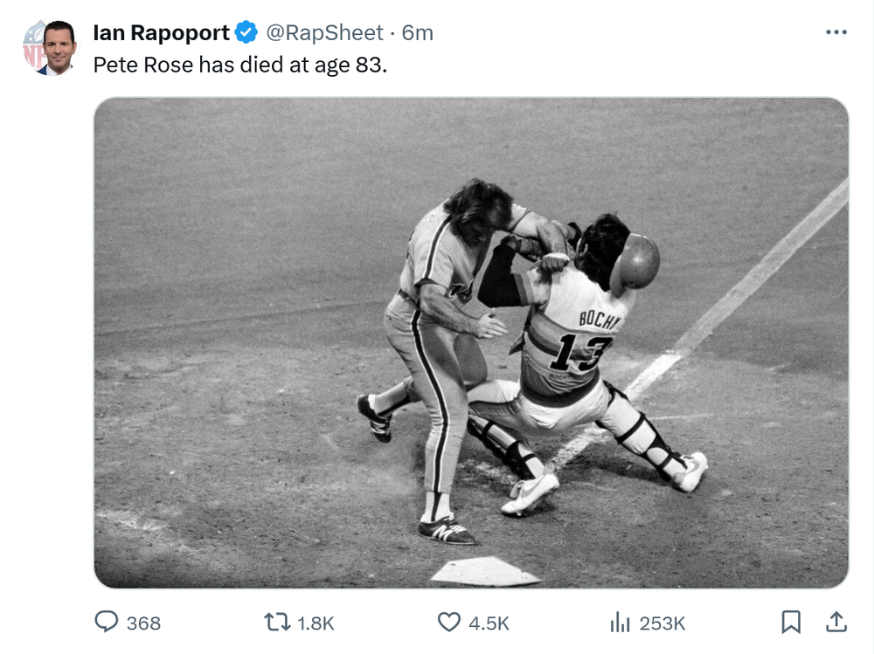
Task: Click the reply speech bubble icon
Action: [x=107, y=622]
